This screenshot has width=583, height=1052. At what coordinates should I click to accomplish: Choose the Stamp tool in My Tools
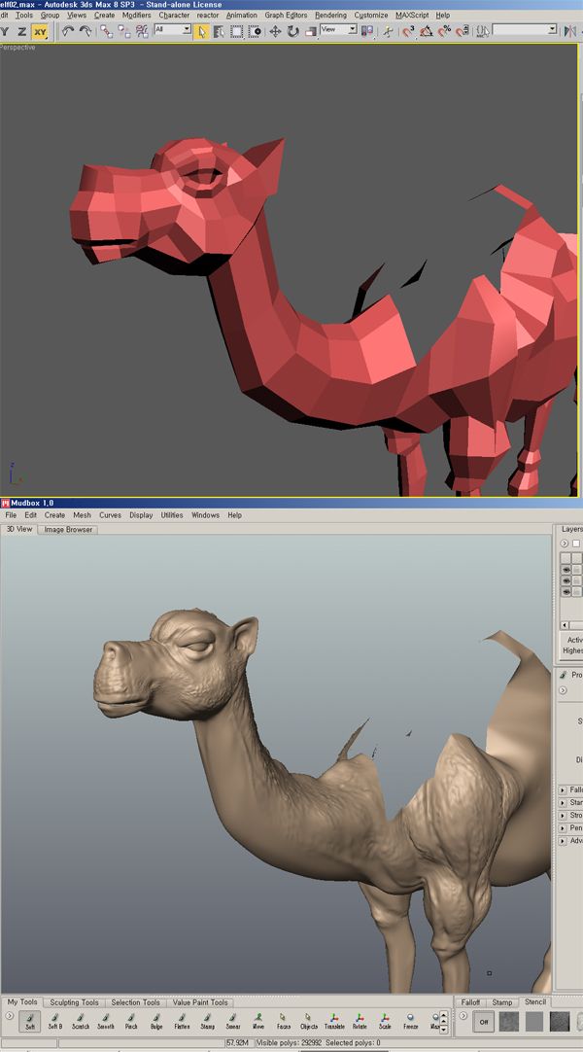(x=207, y=1021)
